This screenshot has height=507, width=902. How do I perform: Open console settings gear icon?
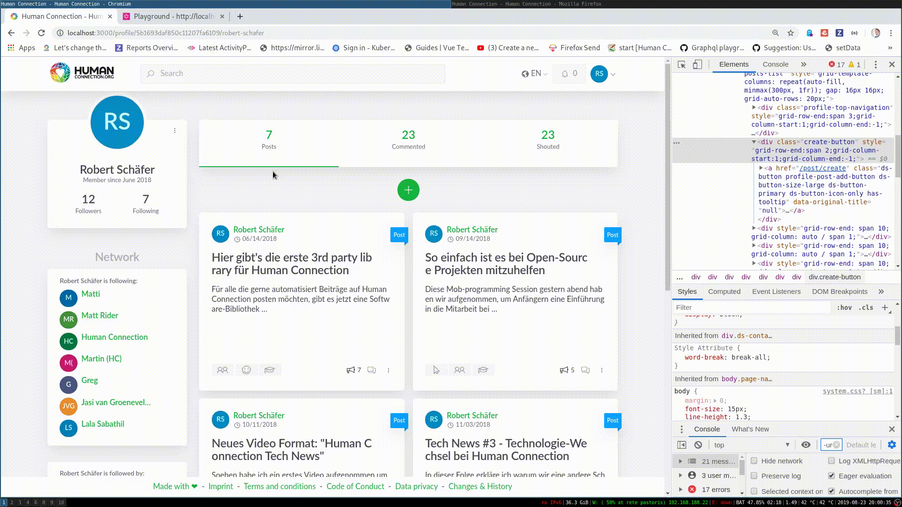[x=892, y=445]
